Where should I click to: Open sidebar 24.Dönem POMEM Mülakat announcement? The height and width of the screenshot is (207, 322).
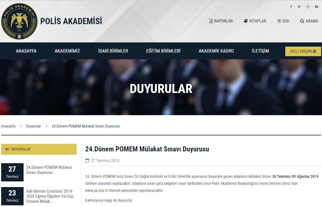[x=49, y=170]
